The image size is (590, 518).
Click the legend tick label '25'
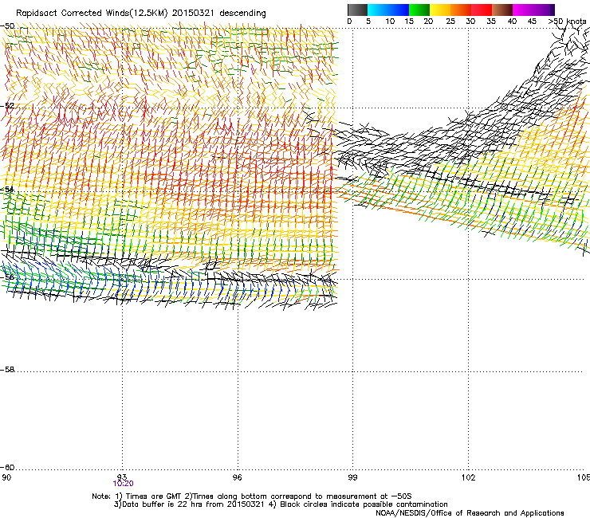pos(450,22)
